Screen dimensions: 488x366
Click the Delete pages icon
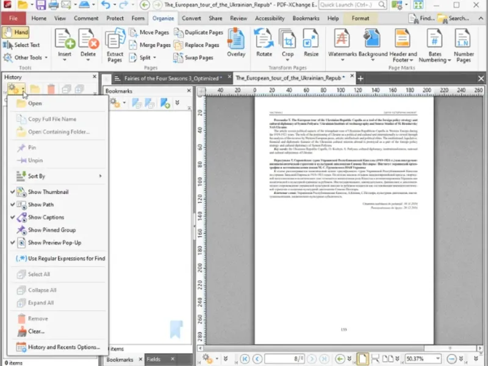[88, 38]
